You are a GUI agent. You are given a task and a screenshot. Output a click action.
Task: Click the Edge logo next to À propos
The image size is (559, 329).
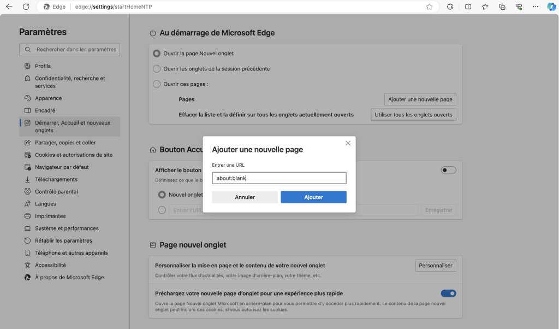(27, 277)
